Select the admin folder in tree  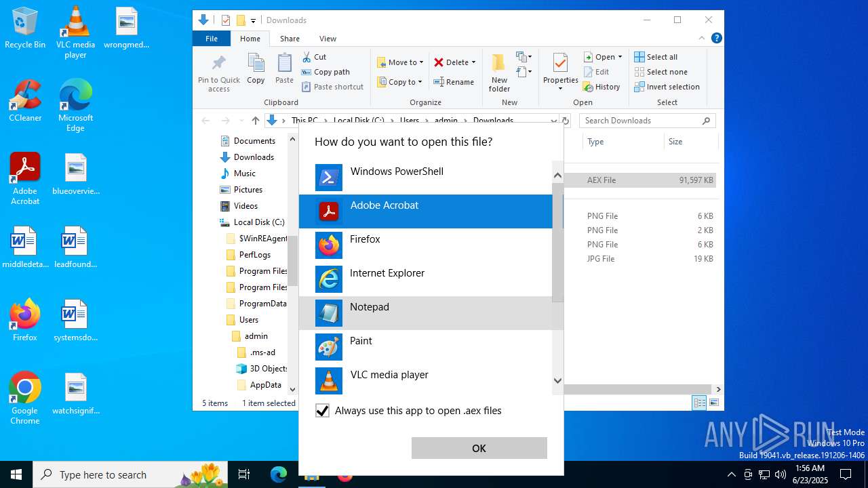(x=256, y=336)
